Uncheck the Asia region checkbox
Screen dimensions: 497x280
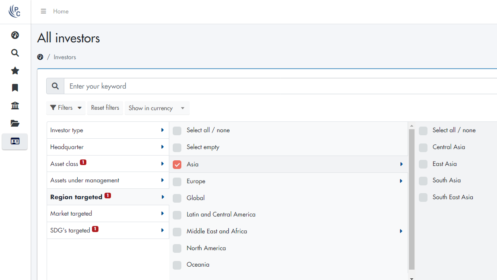point(177,164)
